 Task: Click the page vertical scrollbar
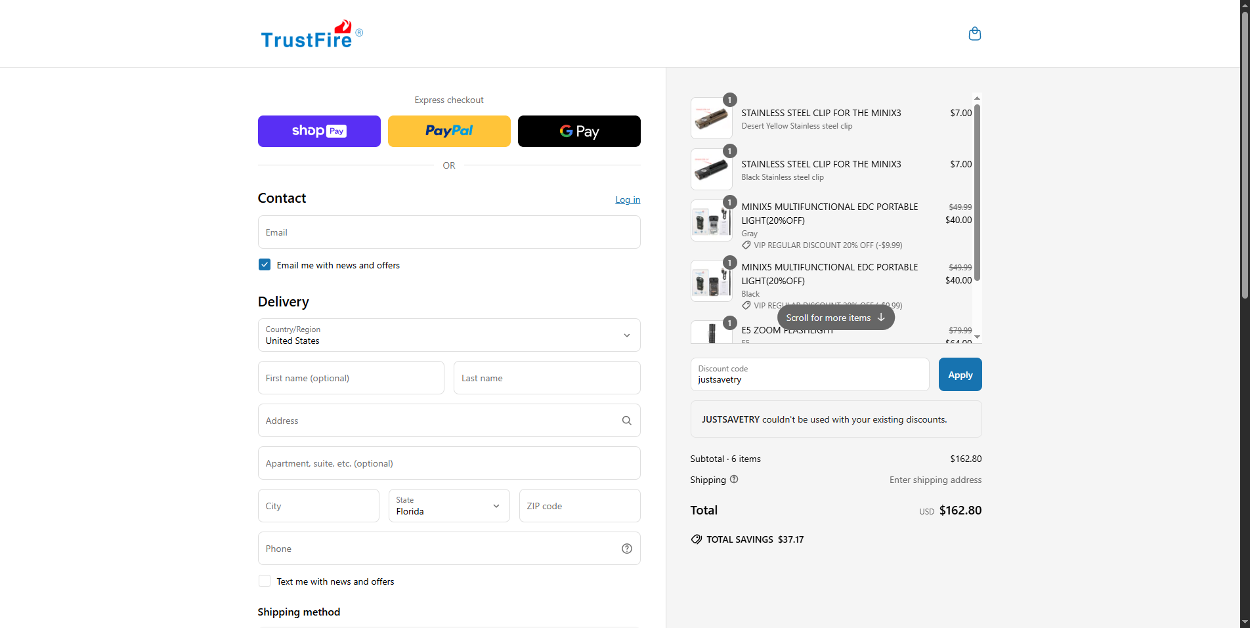(1245, 154)
